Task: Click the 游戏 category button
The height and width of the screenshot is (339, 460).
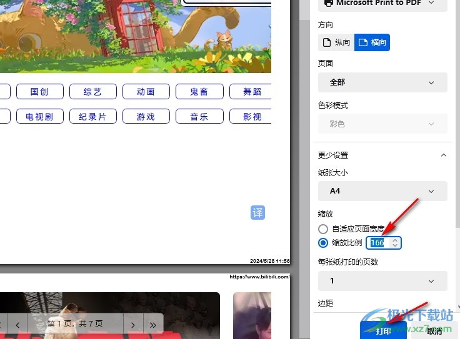Action: pos(146,117)
